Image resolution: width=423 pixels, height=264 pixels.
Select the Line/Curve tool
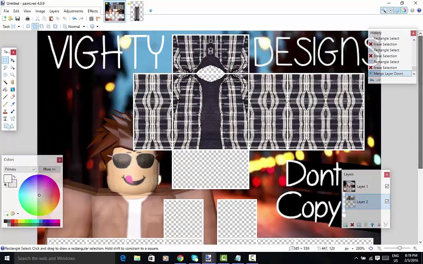[x=13, y=118]
